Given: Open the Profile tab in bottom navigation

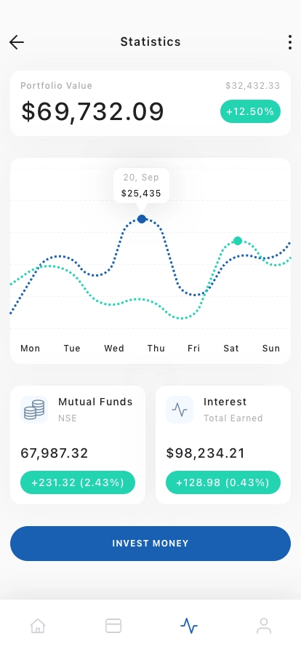Looking at the screenshot, I should tap(264, 625).
